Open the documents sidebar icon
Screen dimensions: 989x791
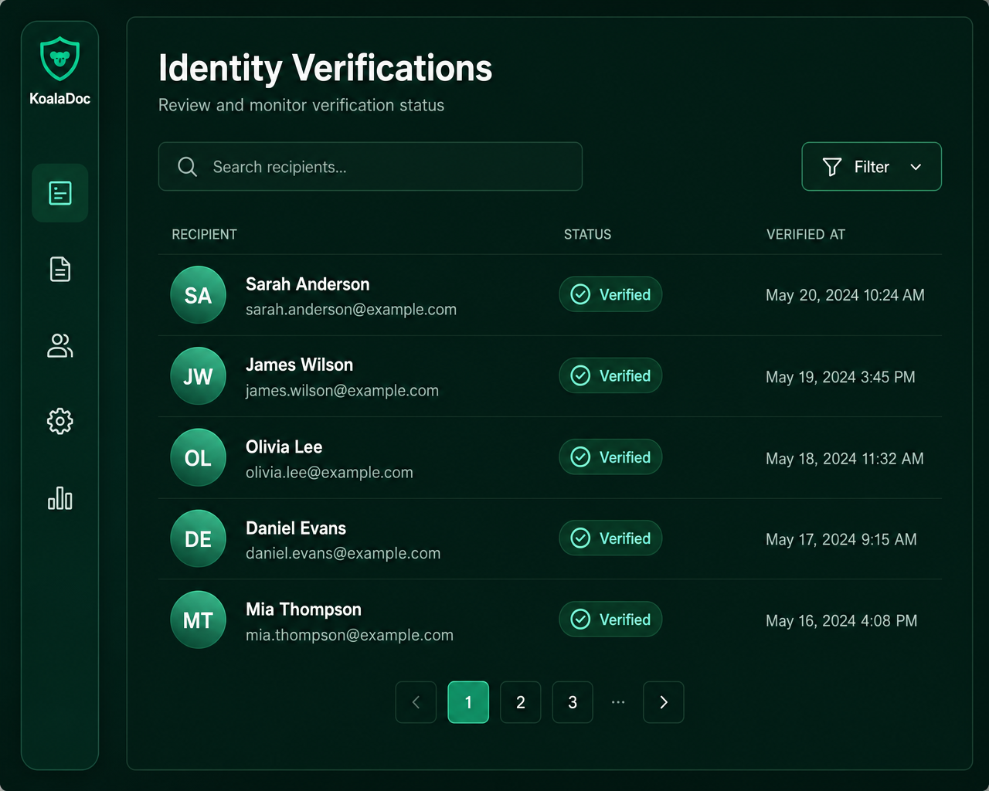coord(59,269)
